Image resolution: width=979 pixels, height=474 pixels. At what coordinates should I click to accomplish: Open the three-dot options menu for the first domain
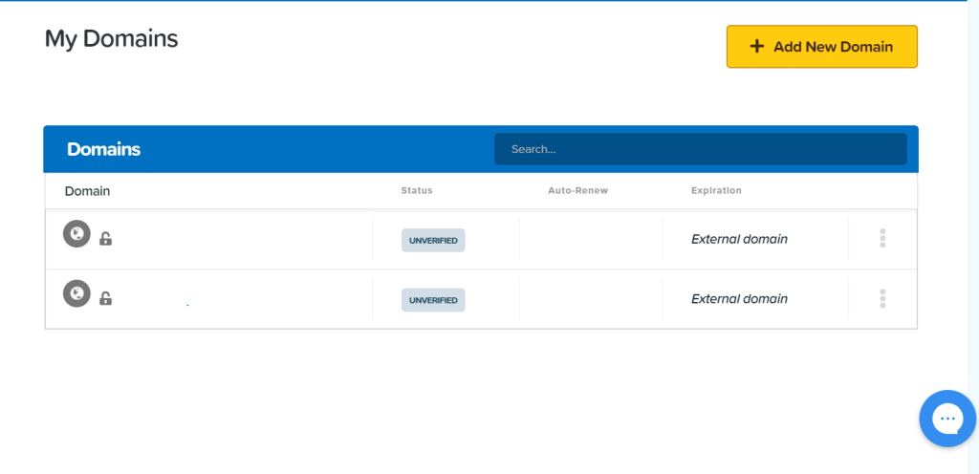tap(881, 239)
